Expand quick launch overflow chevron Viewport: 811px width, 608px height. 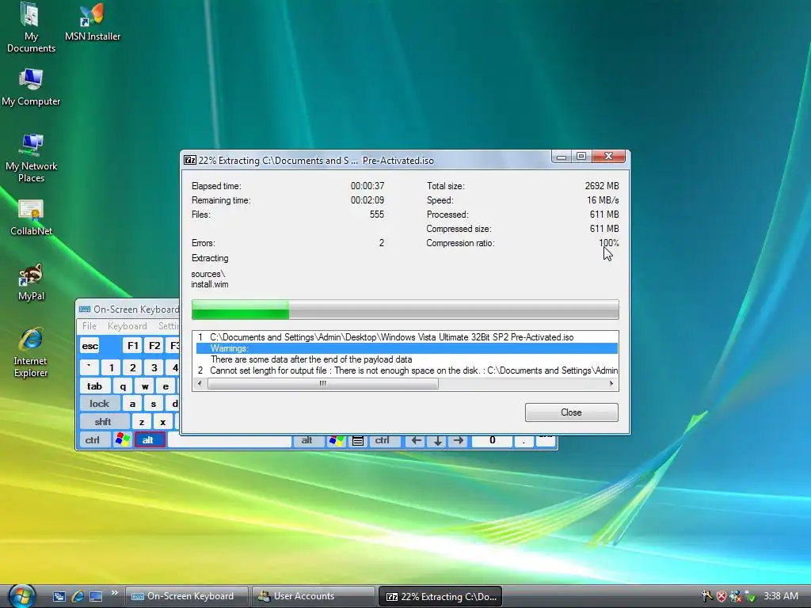[x=114, y=592]
